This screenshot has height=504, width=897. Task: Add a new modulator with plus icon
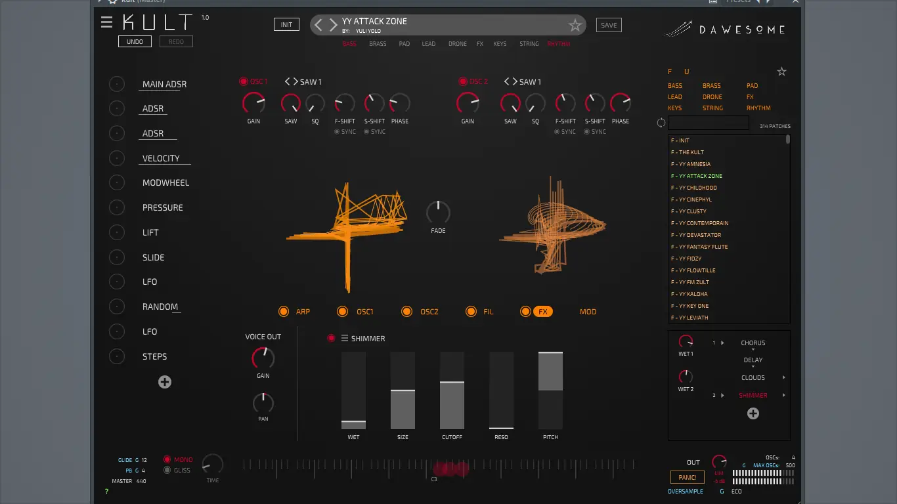[165, 382]
